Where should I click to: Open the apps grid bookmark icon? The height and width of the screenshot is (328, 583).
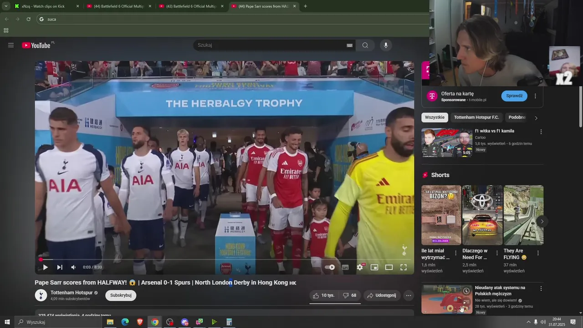tap(6, 31)
